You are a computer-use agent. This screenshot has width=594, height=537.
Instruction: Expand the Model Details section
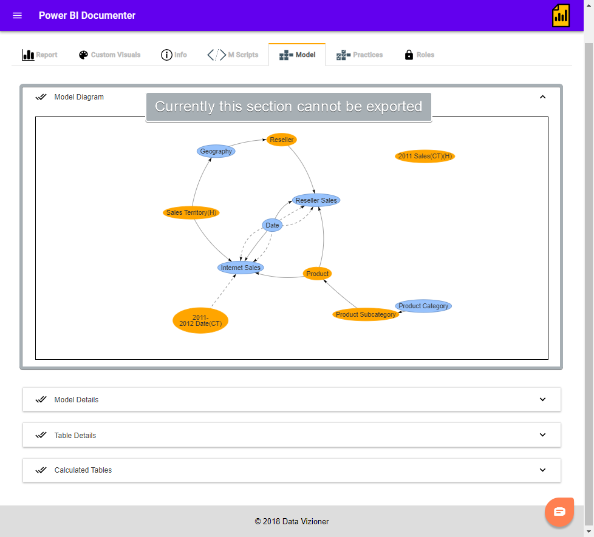pos(292,399)
